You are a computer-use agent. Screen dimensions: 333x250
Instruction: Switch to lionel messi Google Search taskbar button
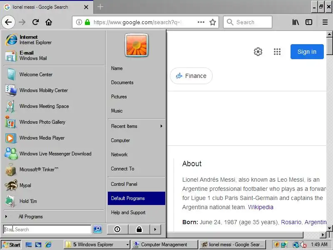click(233, 245)
